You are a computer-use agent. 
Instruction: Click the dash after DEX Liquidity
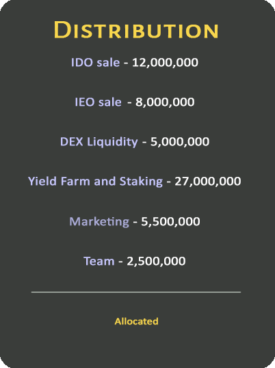(144, 143)
